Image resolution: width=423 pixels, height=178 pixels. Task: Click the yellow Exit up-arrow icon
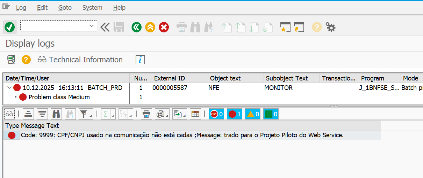pyautogui.click(x=150, y=27)
